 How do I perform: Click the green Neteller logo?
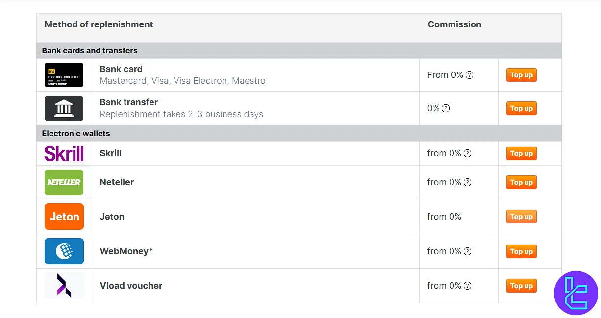pos(64,182)
